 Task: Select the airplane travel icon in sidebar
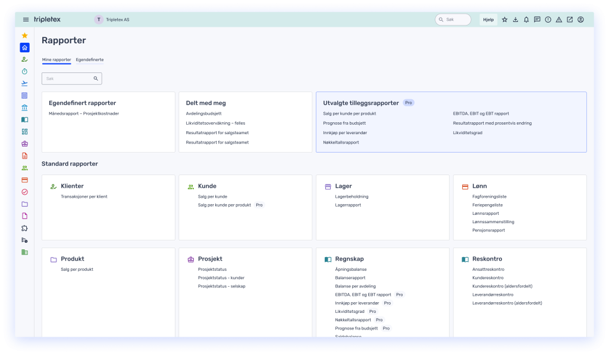click(24, 83)
